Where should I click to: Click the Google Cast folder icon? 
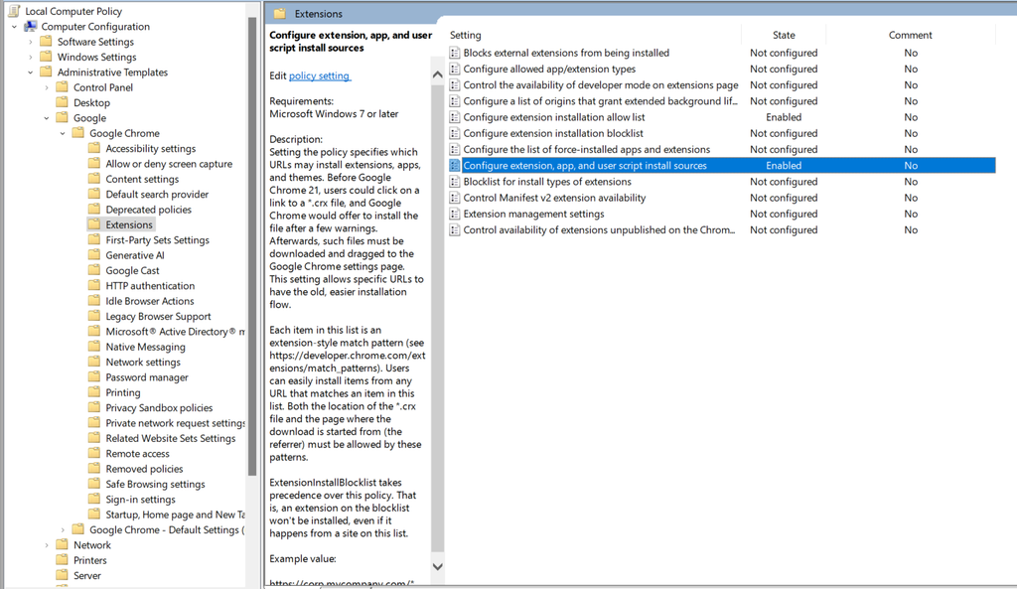point(94,270)
